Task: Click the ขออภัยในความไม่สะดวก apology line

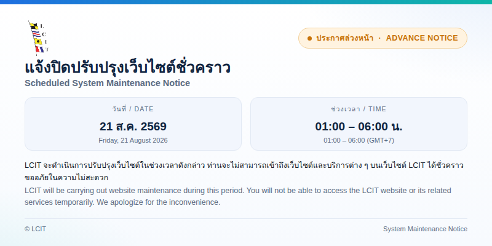Action: [x=66, y=178]
